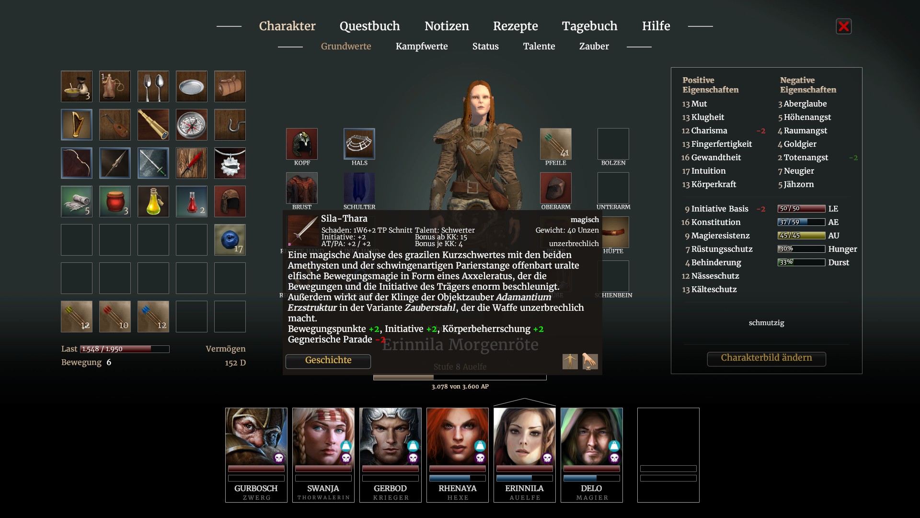Select the red jar stack of 3
The height and width of the screenshot is (518, 920).
coord(115,201)
